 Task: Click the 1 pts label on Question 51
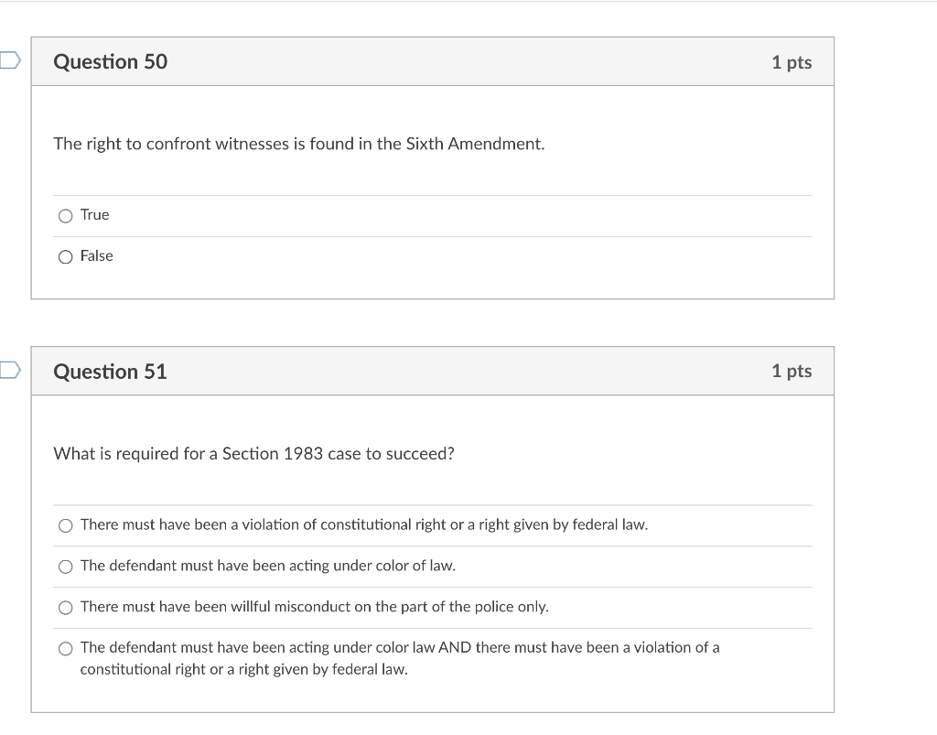(x=792, y=371)
